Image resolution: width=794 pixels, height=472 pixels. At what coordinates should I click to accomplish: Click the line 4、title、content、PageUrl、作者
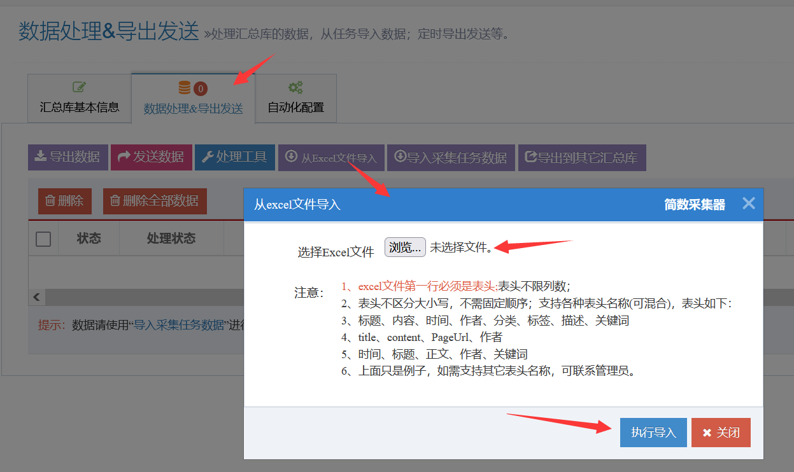[422, 337]
